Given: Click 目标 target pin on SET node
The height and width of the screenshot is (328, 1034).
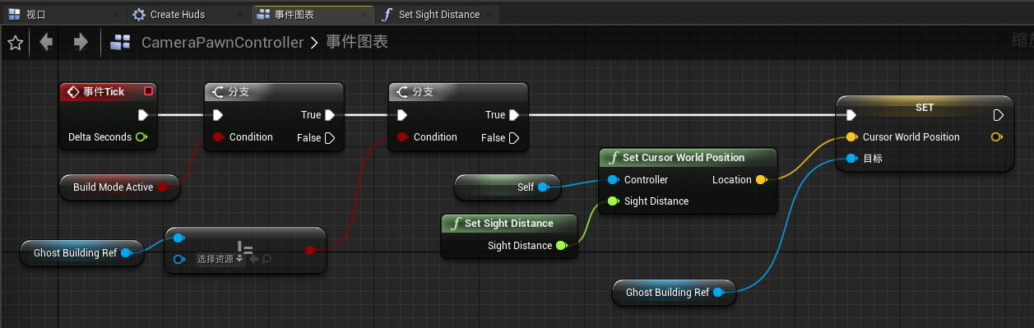Looking at the screenshot, I should (x=851, y=159).
